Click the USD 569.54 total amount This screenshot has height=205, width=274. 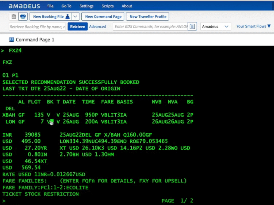(x=21, y=168)
